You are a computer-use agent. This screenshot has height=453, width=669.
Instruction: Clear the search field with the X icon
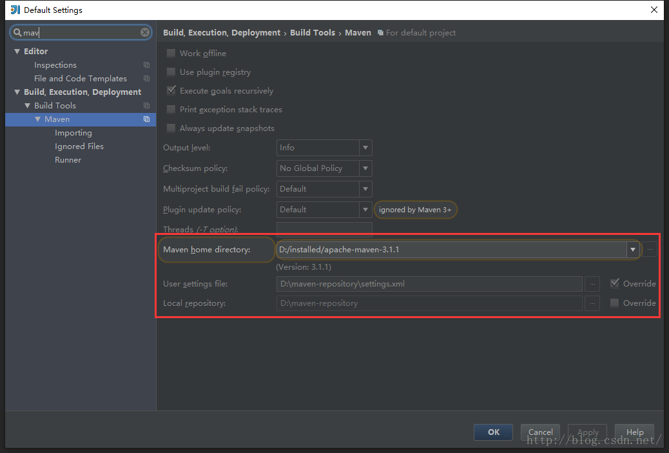click(145, 32)
